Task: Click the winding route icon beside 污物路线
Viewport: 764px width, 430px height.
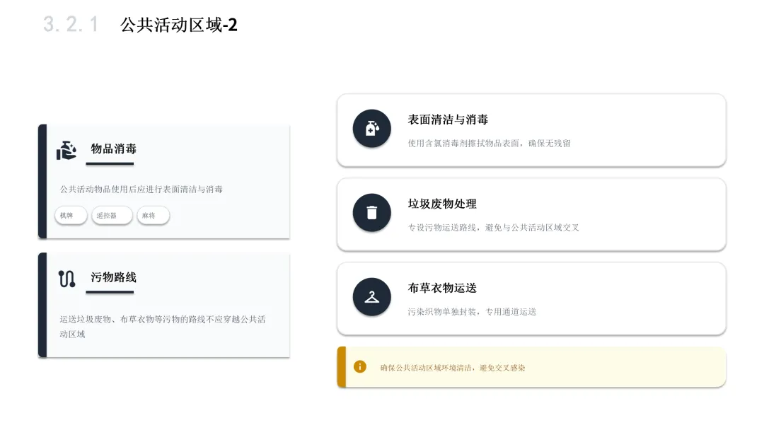Action: 66,279
